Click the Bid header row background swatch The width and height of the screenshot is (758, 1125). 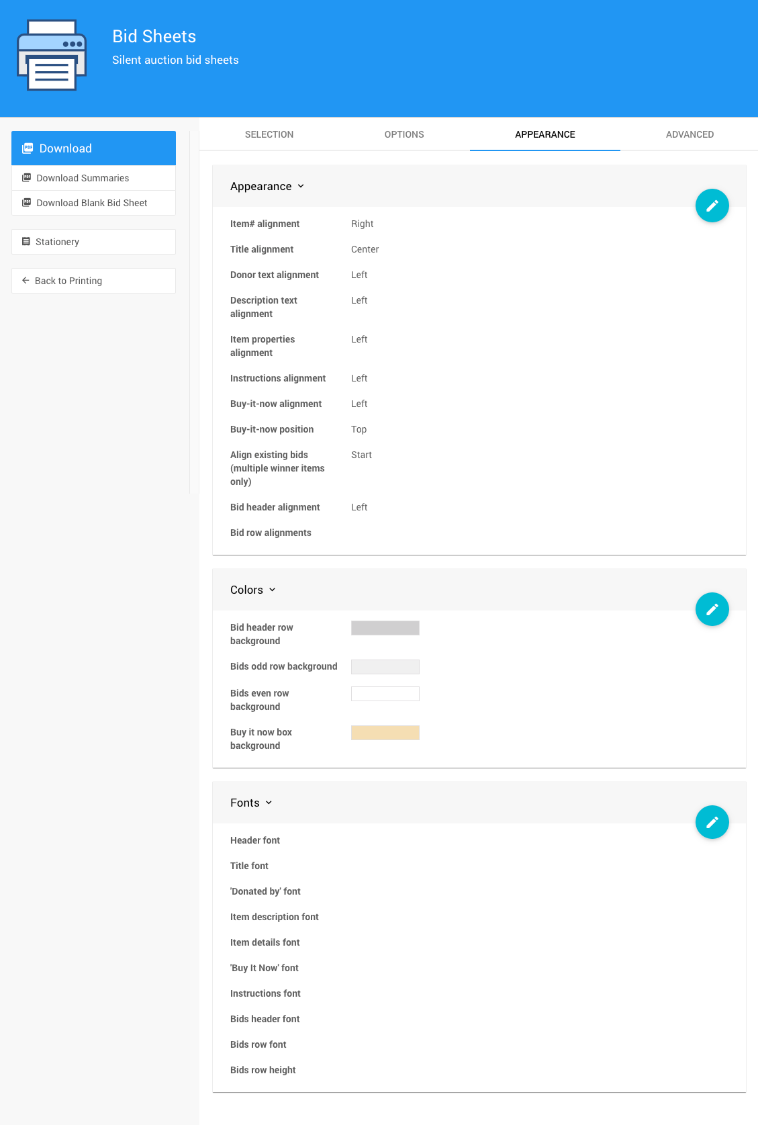(385, 628)
